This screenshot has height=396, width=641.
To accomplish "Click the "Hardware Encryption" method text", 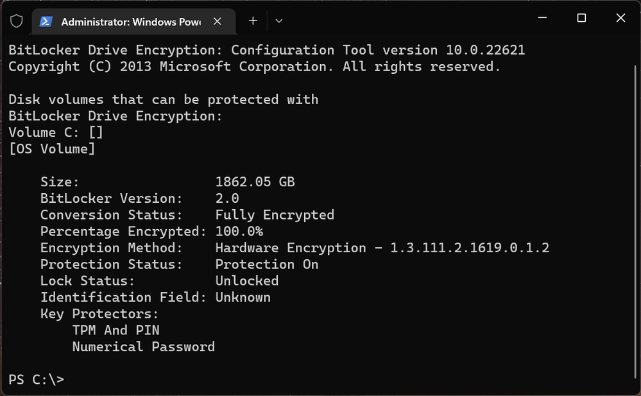I will [x=291, y=248].
